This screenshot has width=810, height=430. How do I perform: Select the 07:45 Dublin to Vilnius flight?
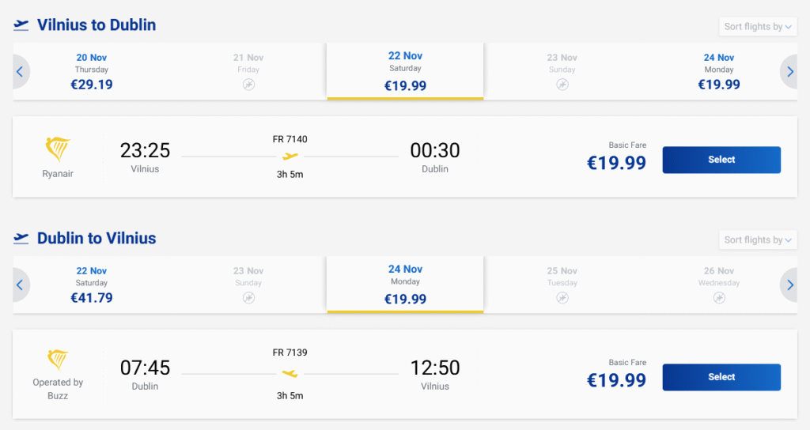click(x=721, y=377)
